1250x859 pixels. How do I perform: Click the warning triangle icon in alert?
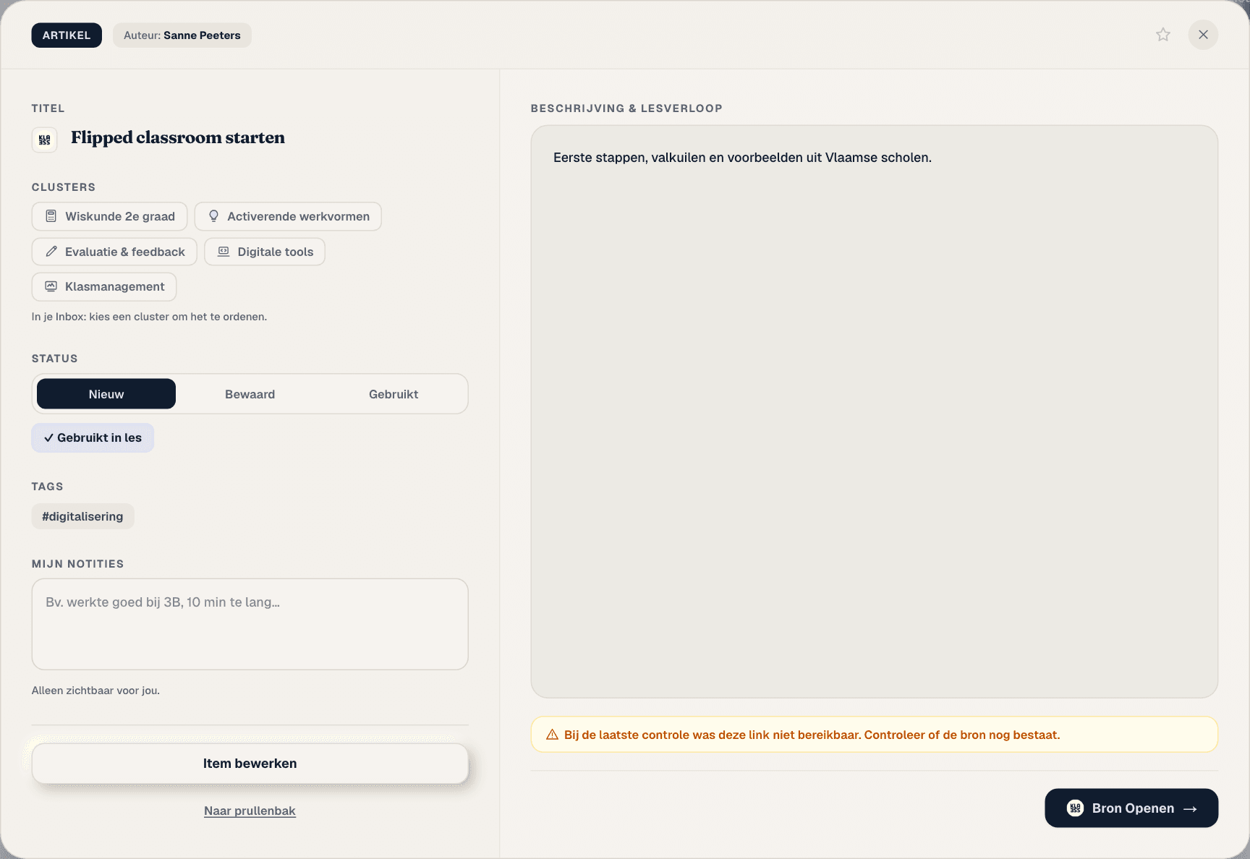click(x=552, y=735)
